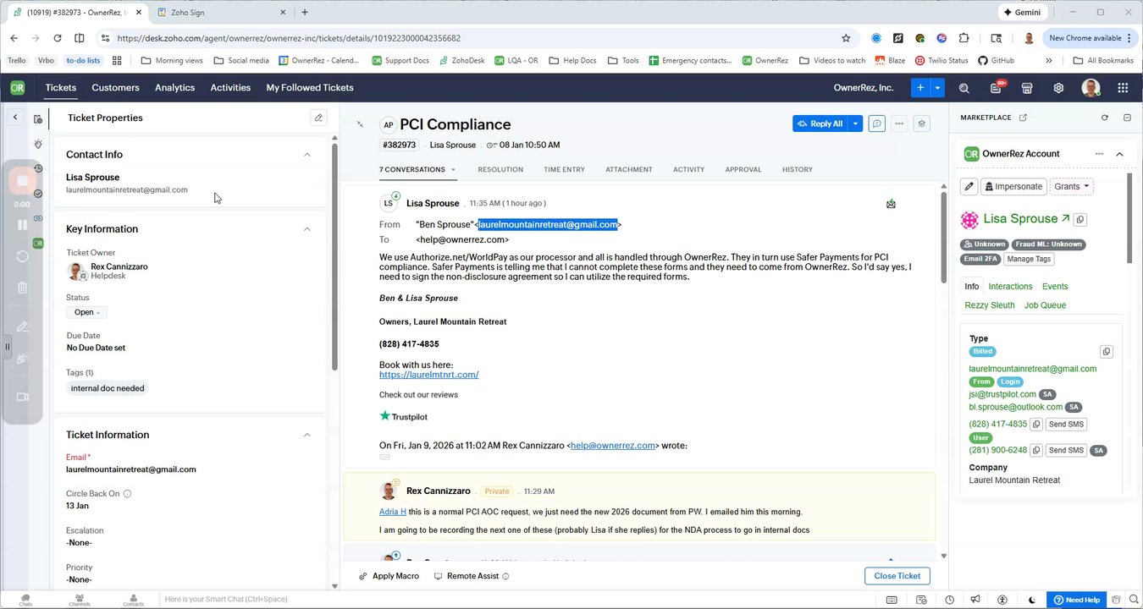Switch to the History tab
The width and height of the screenshot is (1143, 609).
798,170
